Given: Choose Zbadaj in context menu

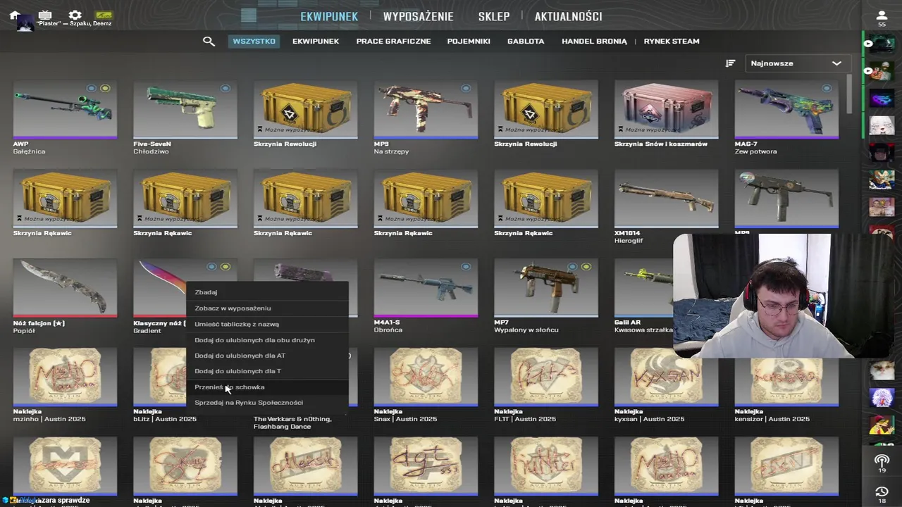Looking at the screenshot, I should [267, 292].
